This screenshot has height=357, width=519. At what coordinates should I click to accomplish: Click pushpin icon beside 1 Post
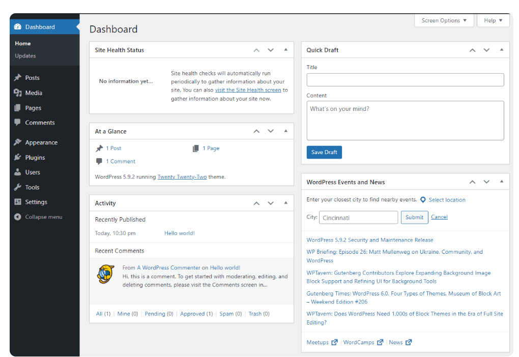tap(99, 148)
